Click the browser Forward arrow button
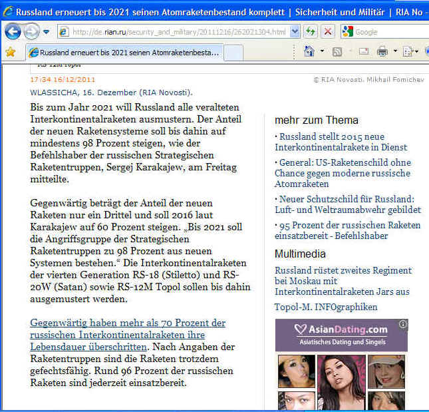 31,32
